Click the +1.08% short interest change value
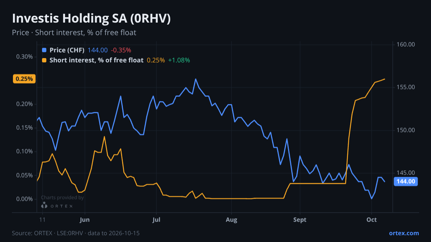This screenshot has width=431, height=242. (x=179, y=60)
